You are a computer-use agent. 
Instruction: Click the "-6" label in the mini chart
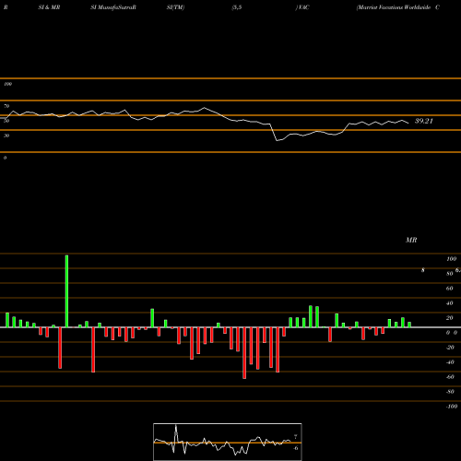[296, 448]
